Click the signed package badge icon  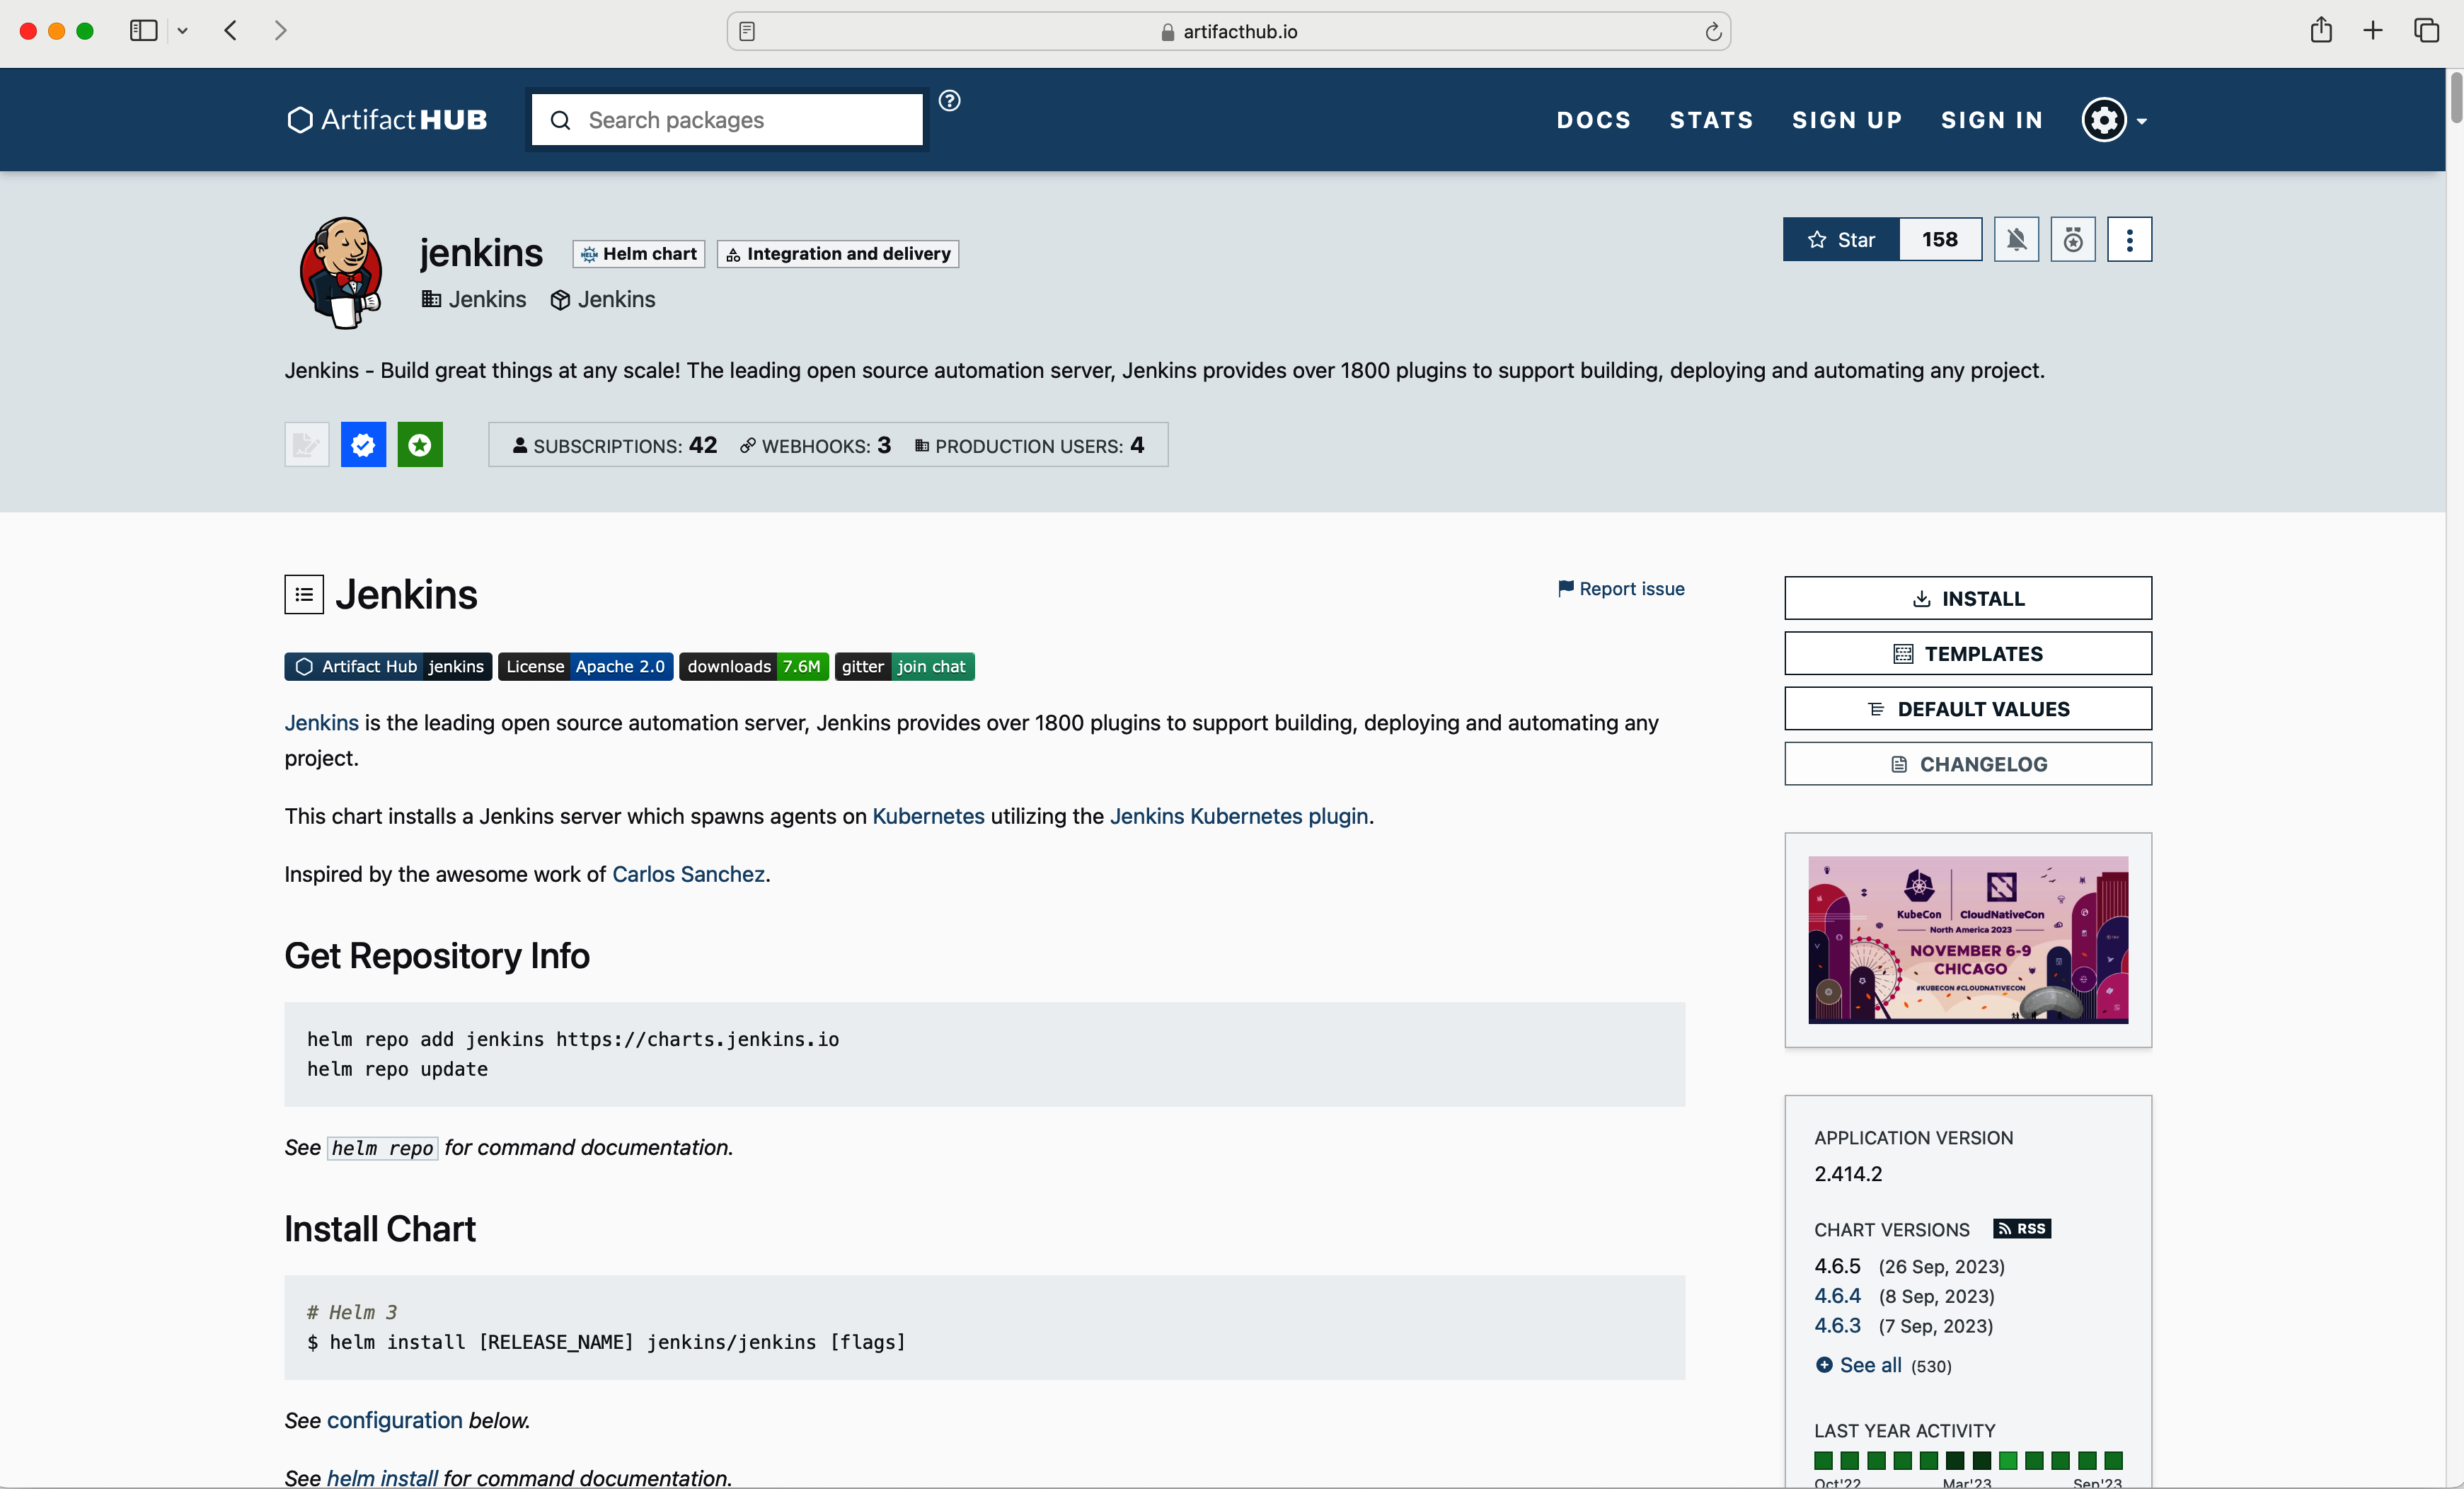point(306,445)
